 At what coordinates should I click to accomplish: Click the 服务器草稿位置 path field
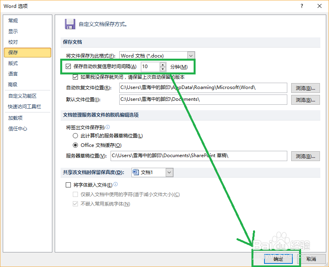pos(199,156)
